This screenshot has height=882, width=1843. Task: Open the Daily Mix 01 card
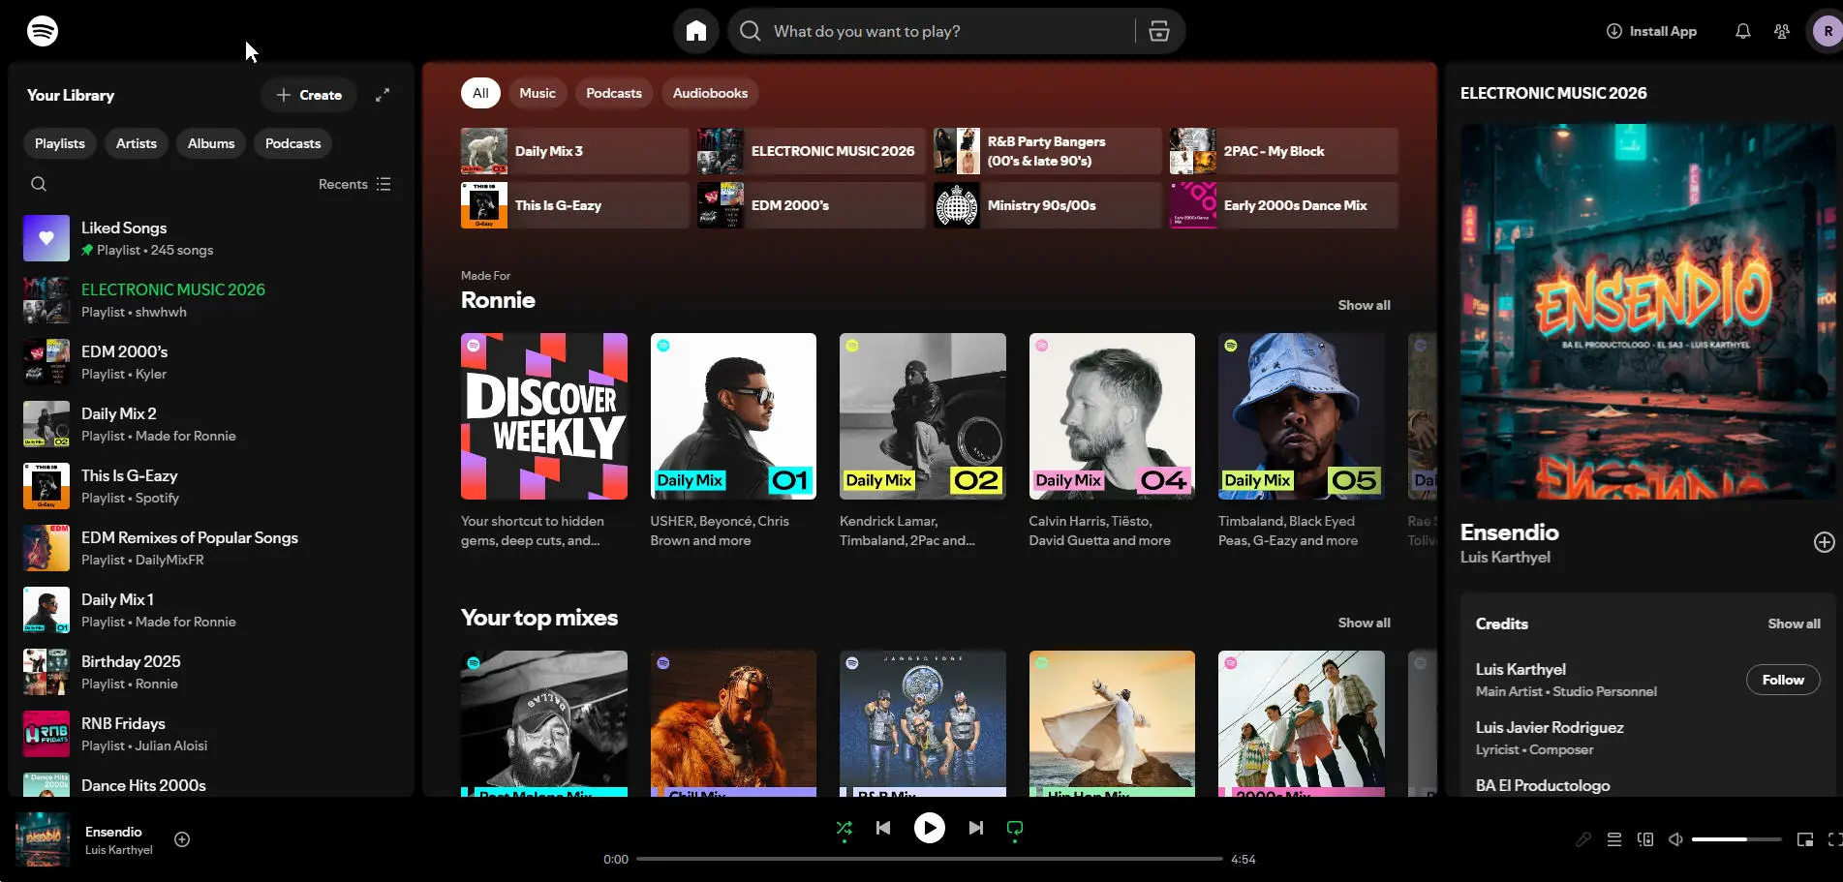[x=733, y=441]
